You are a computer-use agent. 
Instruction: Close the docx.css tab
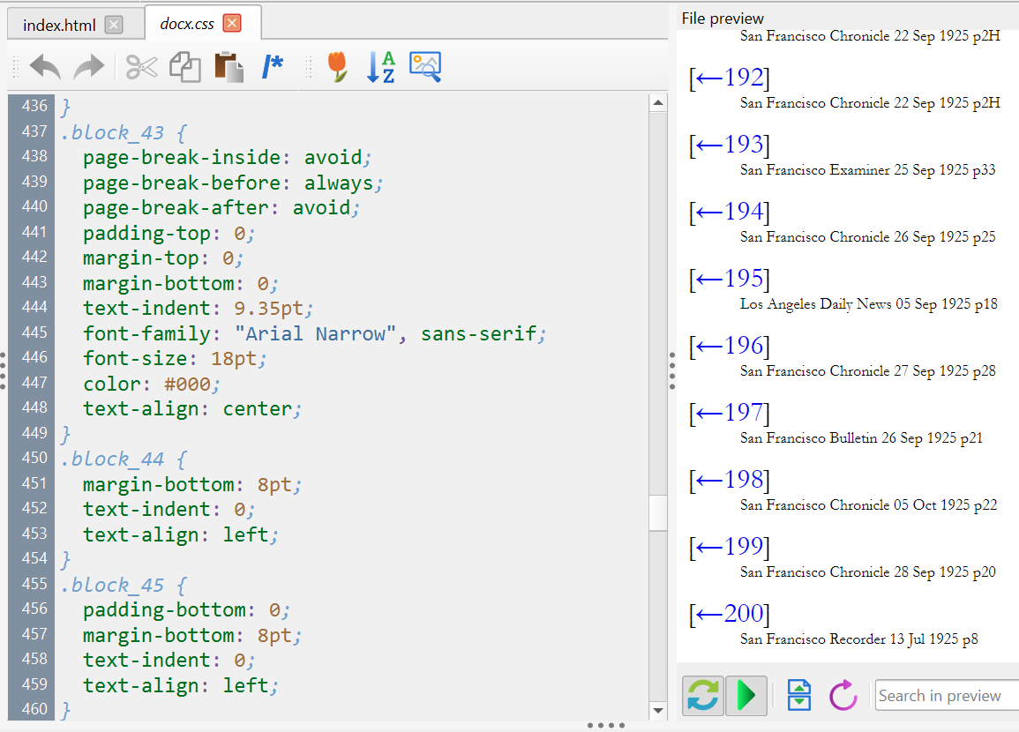(x=231, y=24)
